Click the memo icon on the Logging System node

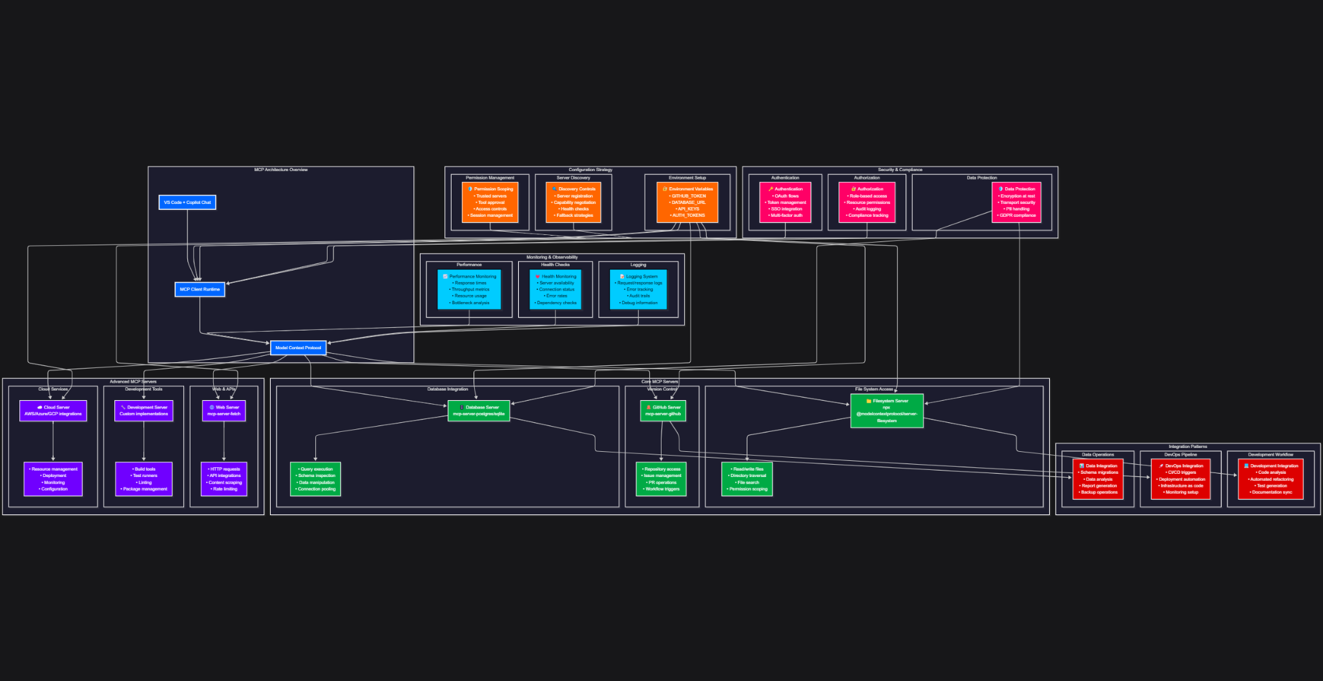point(622,276)
